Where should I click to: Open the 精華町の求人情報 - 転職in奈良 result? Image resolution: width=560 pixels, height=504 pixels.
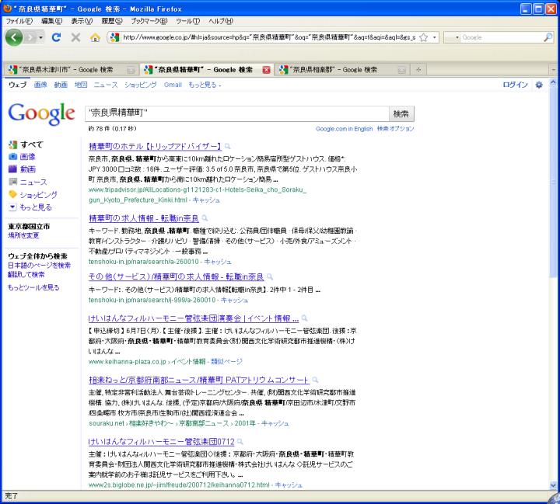click(x=144, y=218)
